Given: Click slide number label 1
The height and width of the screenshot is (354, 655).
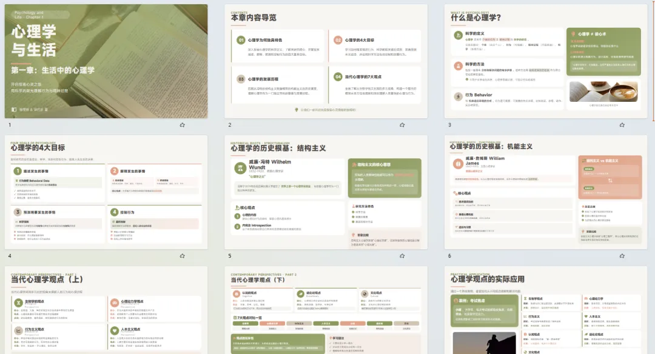Looking at the screenshot, I should click(x=10, y=125).
